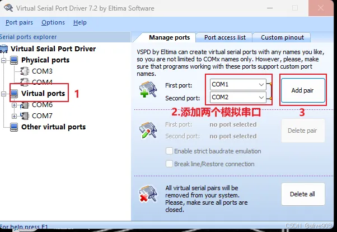
Task: Click the COM3 serial connector icon
Action: (25, 71)
